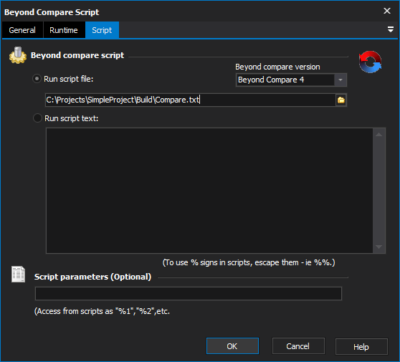
Task: Focus the Script parameters input field
Action: 189,294
